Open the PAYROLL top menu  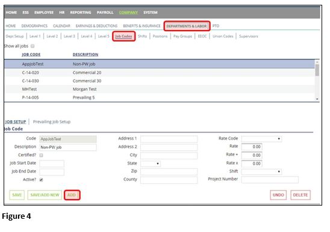coord(105,13)
